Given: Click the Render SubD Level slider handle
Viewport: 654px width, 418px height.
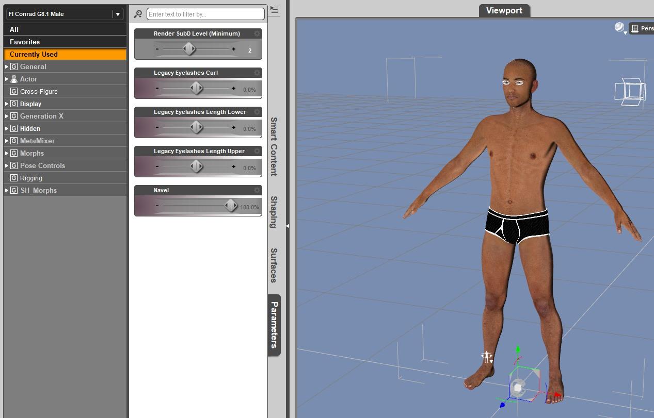Looking at the screenshot, I should [x=189, y=49].
